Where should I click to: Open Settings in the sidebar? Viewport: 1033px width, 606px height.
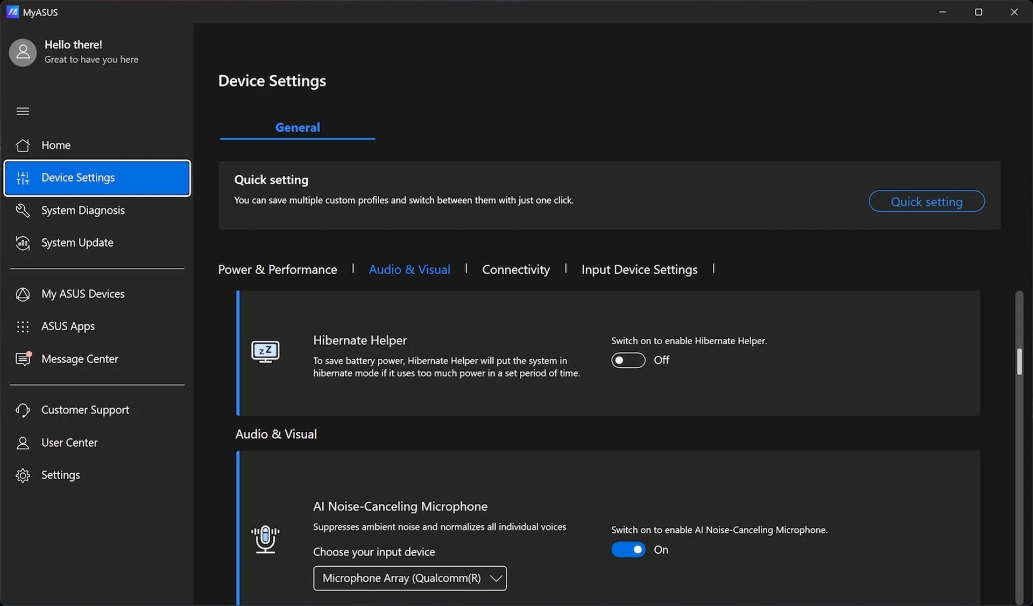97,475
